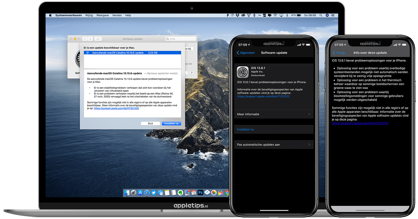The height and width of the screenshot is (219, 418).
Task: Open the Calendar dock icon showing 13
Action: 194,192
